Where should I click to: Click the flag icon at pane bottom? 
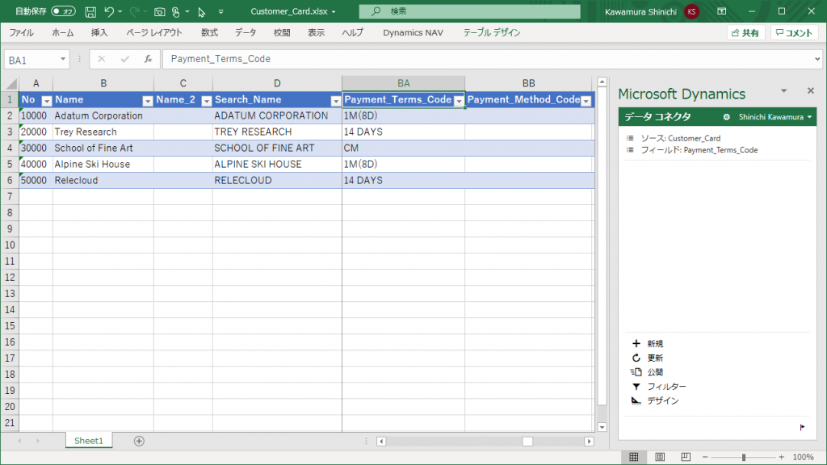[x=802, y=427]
